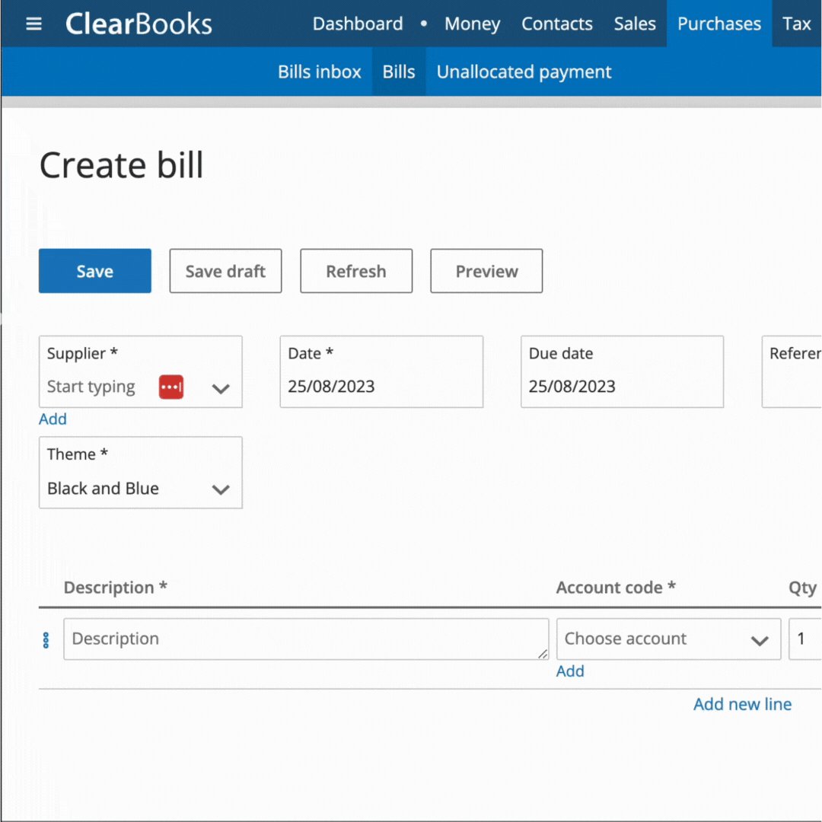Click the ClearBooks logo
Image resolution: width=822 pixels, height=822 pixels.
139,24
